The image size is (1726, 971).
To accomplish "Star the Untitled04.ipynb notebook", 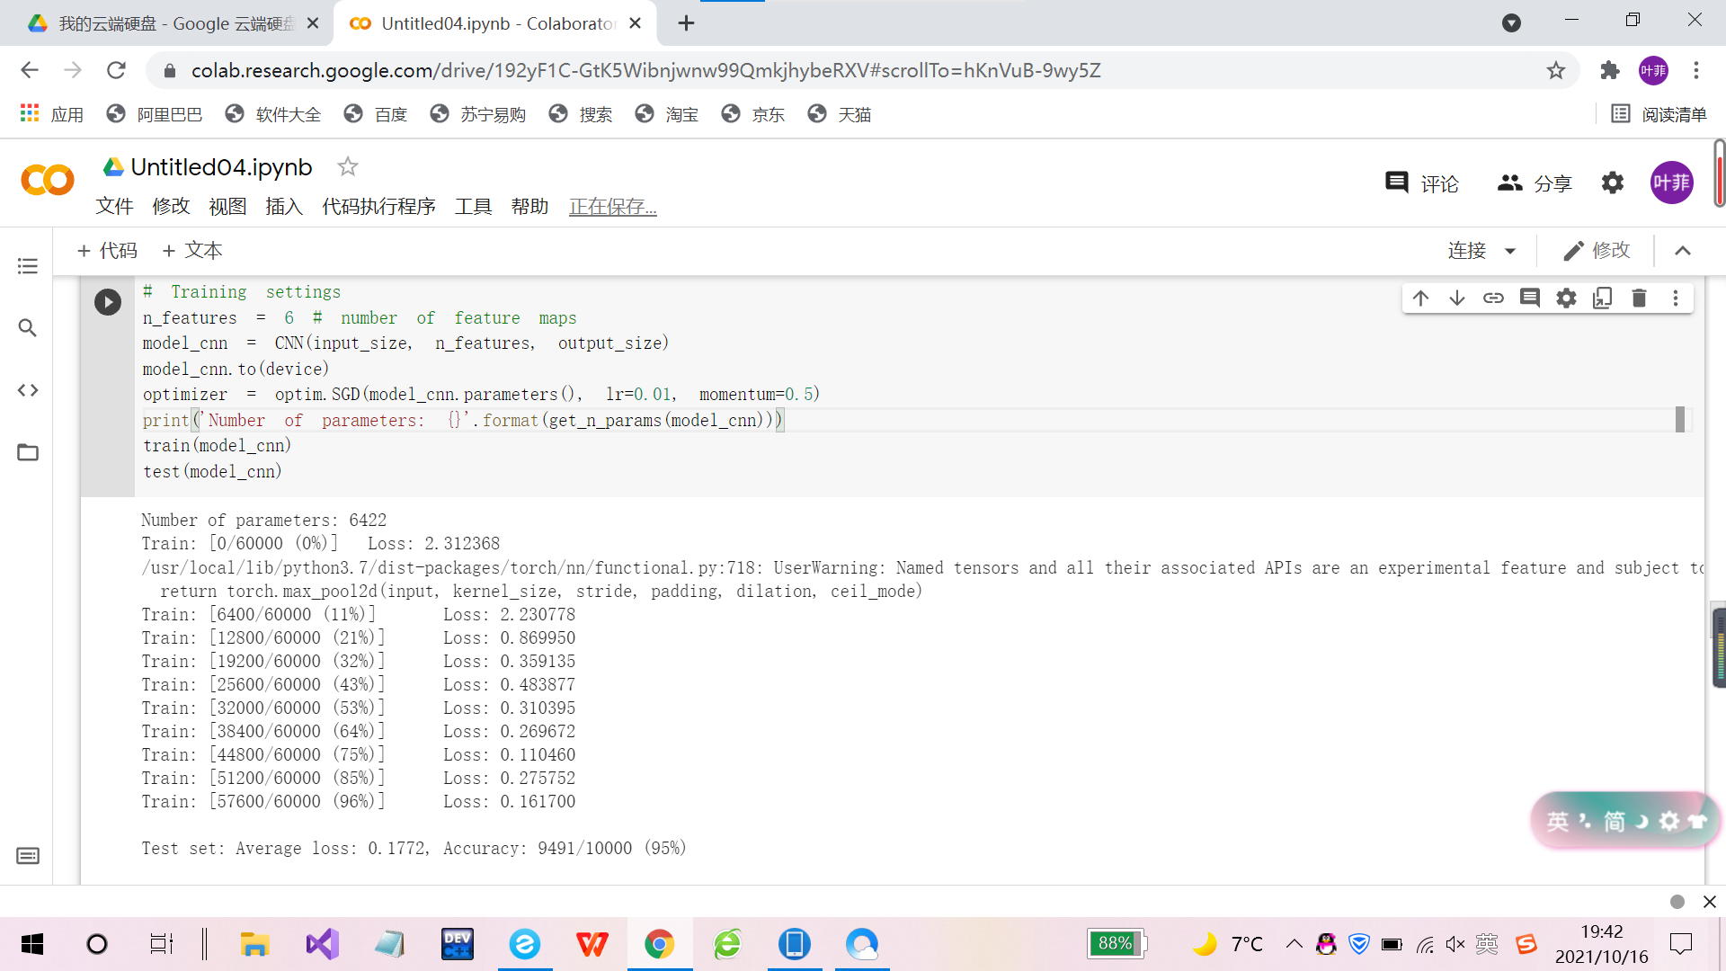I will [x=348, y=166].
